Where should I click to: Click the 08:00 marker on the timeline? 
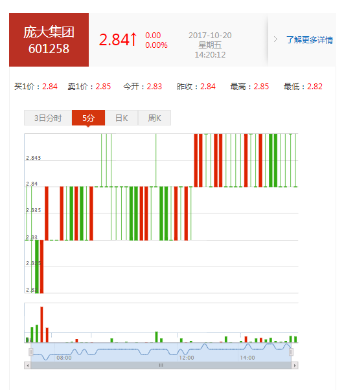point(64,358)
